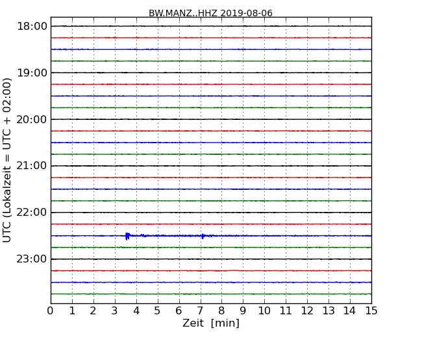The height and width of the screenshot is (337, 422).
Task: Click the x-axis tick label 7
Action: point(200,310)
